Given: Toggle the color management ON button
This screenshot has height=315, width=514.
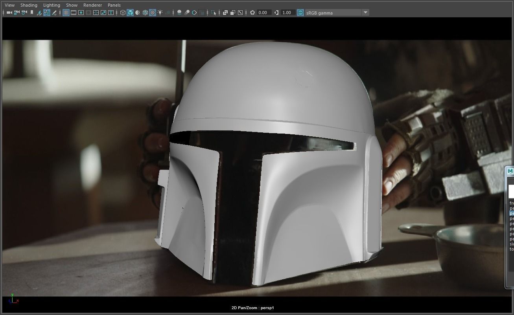Looking at the screenshot, I should pos(300,13).
